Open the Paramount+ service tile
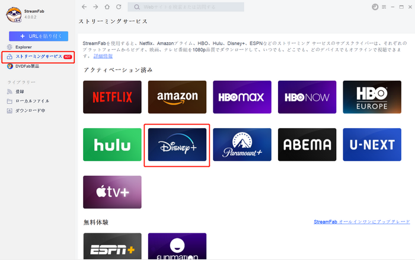 (x=242, y=145)
